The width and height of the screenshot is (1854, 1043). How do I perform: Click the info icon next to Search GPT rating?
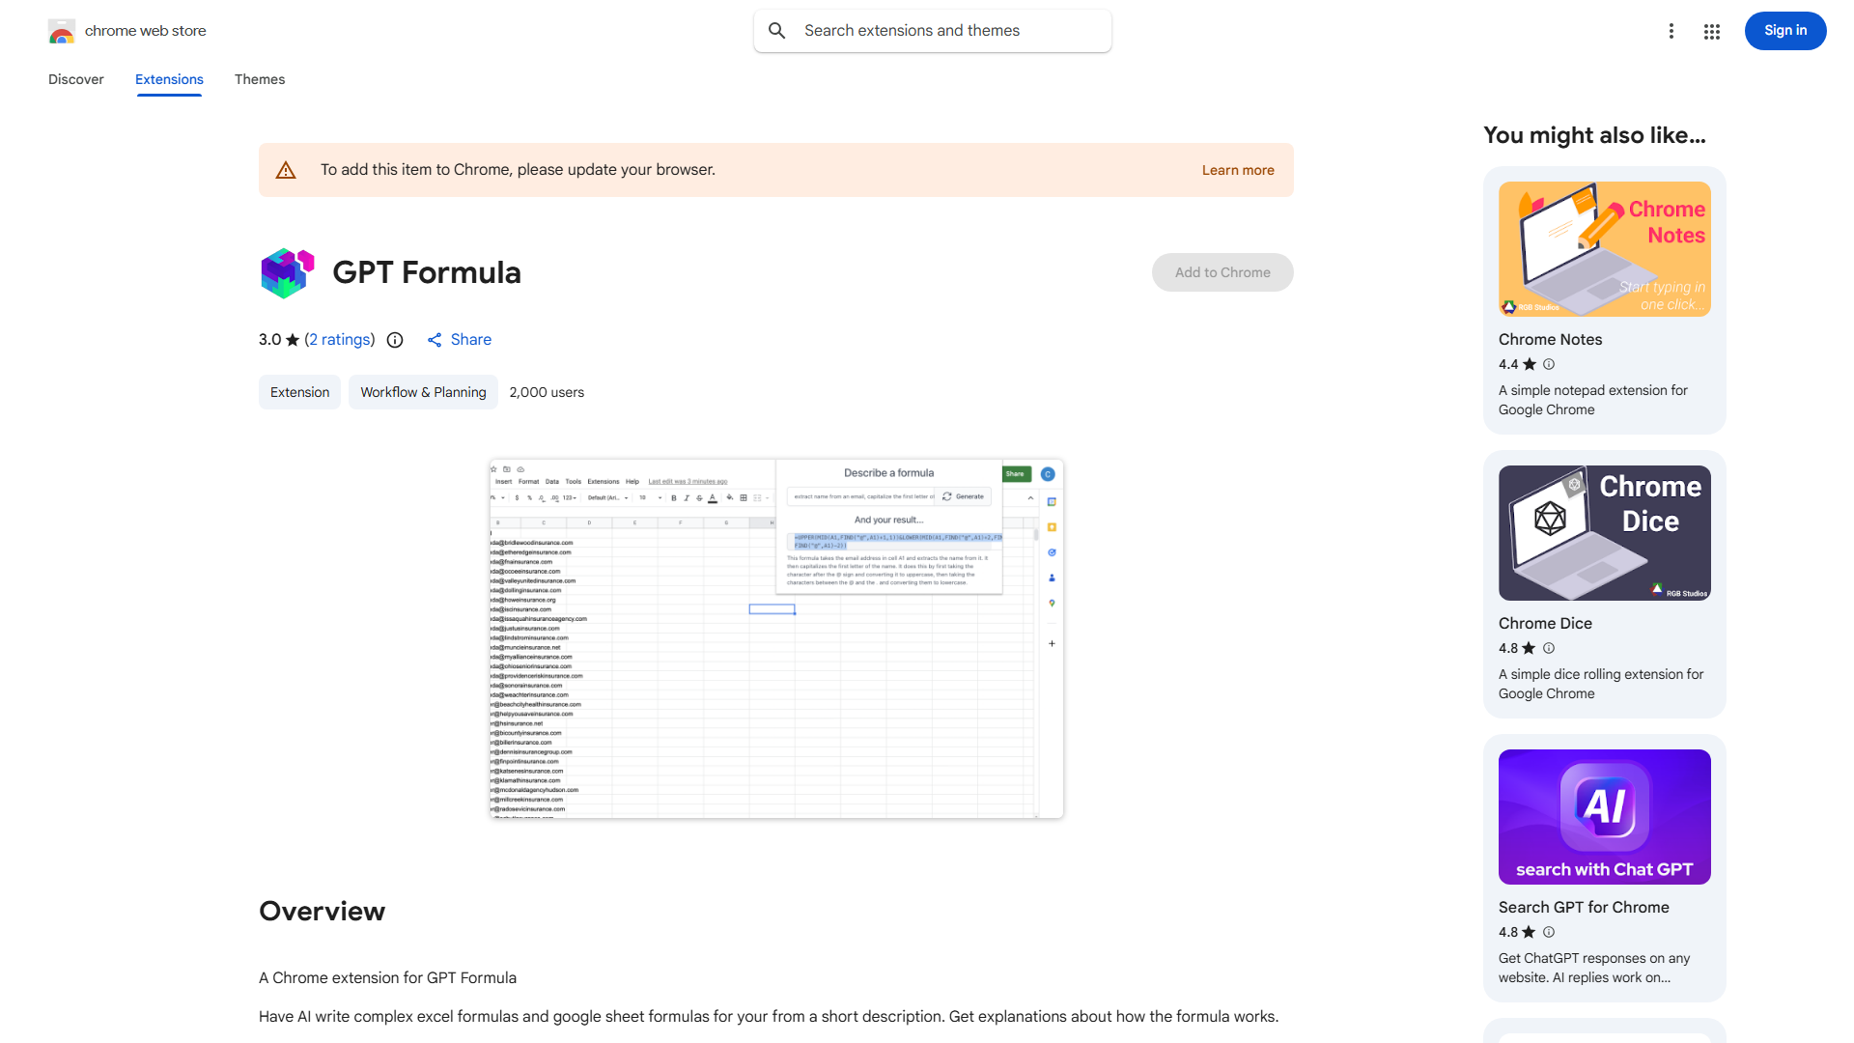[x=1549, y=932]
